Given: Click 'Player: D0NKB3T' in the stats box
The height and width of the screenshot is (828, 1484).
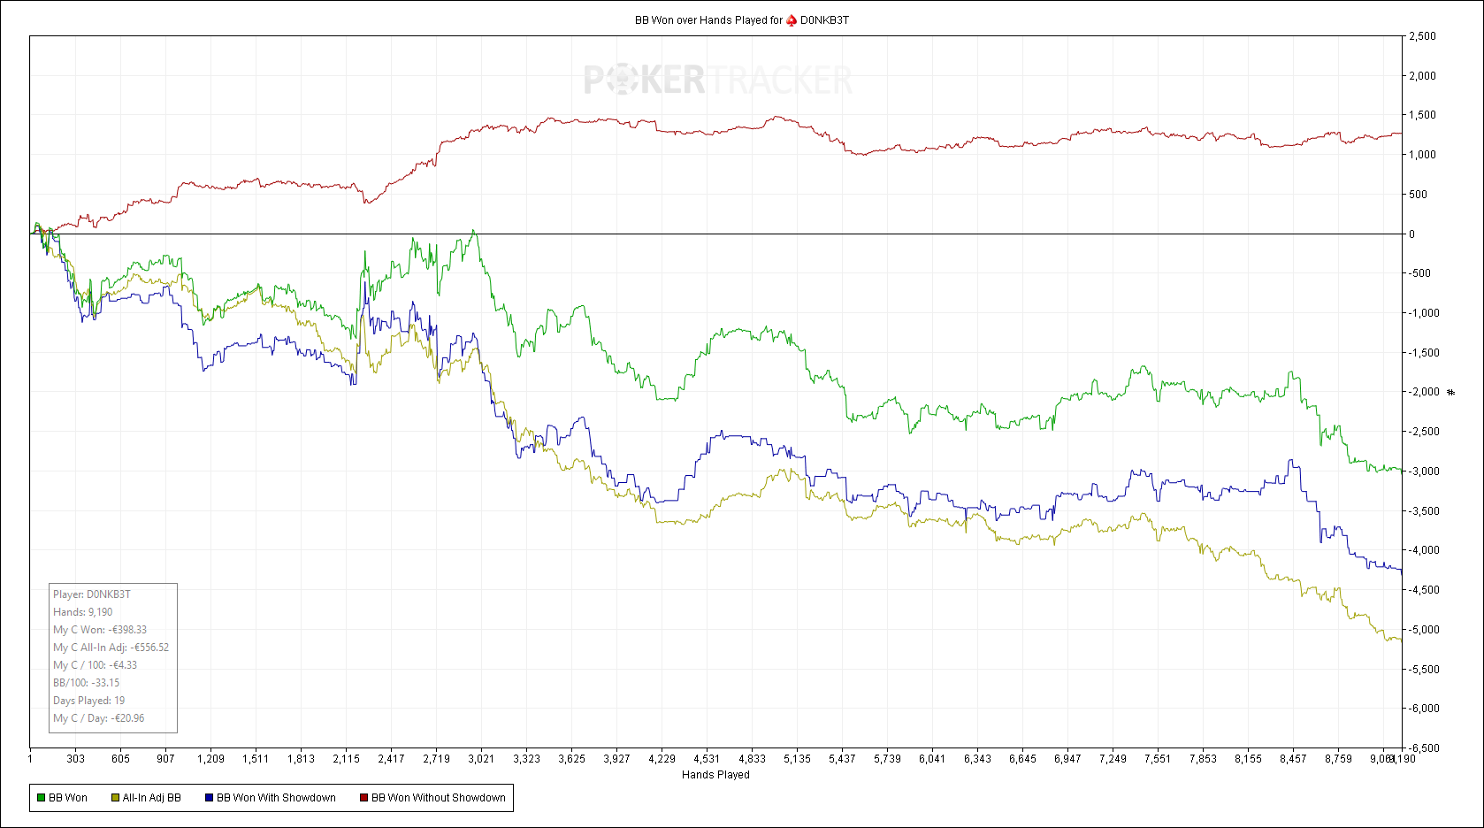Looking at the screenshot, I should tap(92, 594).
